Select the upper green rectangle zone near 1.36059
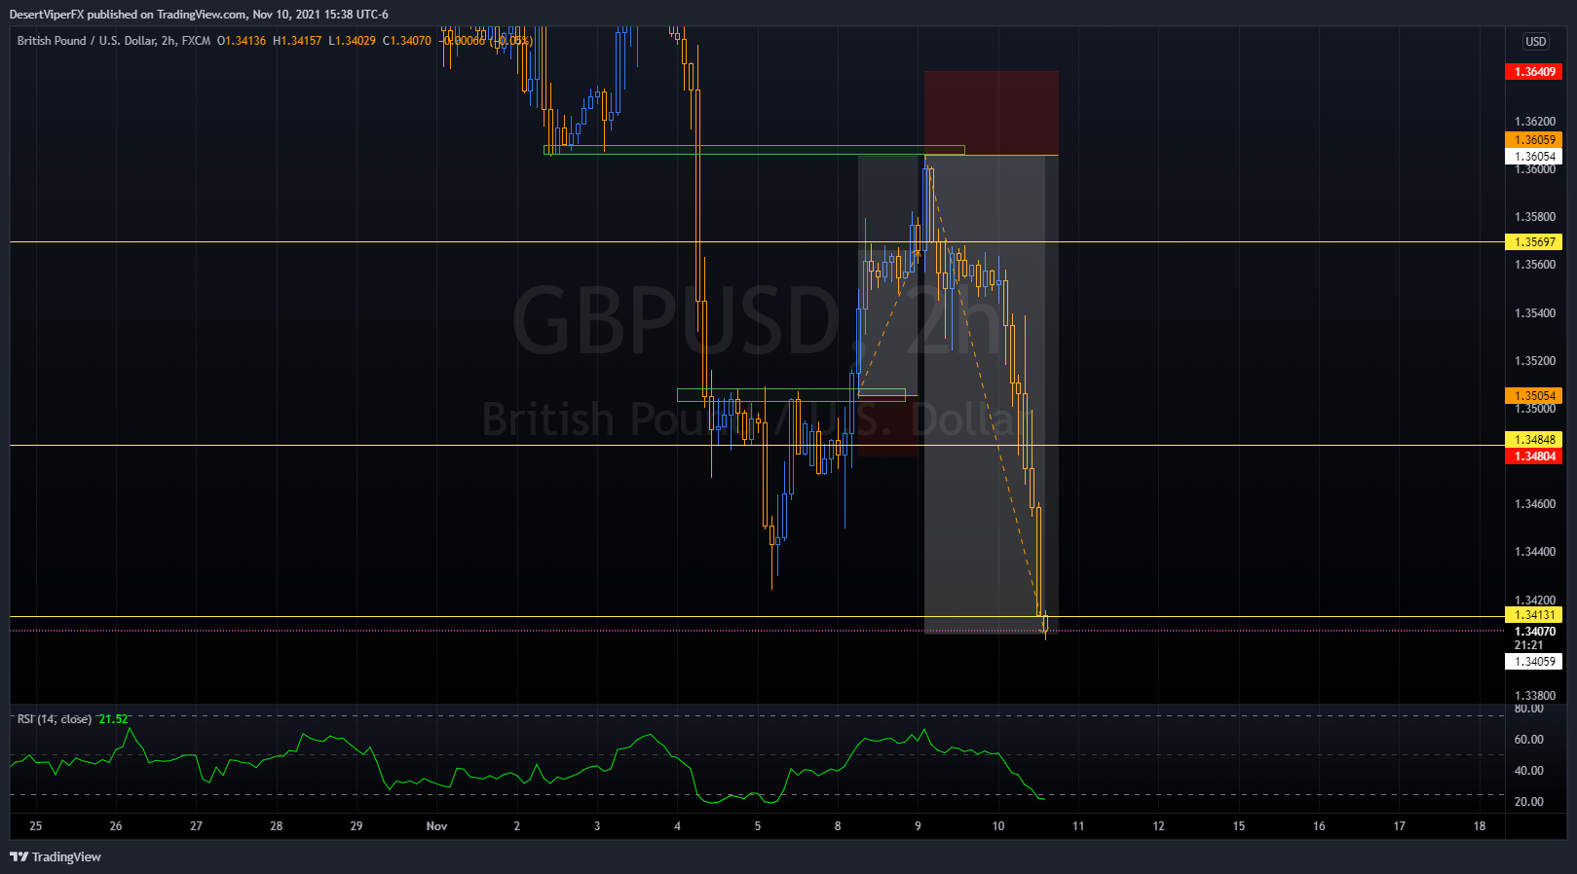The height and width of the screenshot is (874, 1577). [754, 150]
